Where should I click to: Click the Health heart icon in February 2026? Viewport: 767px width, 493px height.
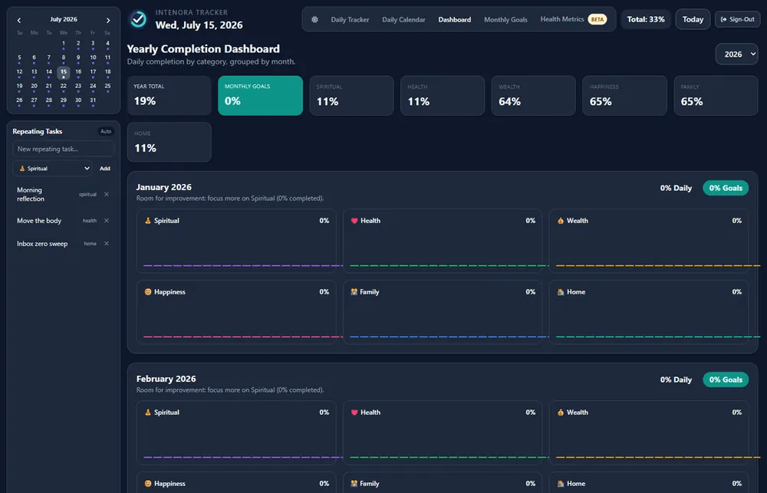354,412
